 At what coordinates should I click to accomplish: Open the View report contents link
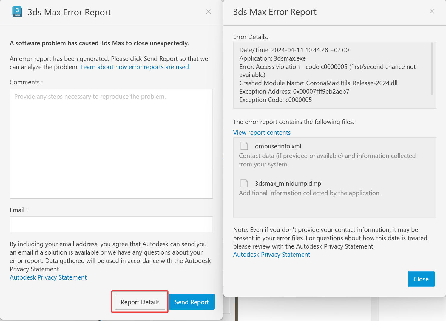[262, 133]
